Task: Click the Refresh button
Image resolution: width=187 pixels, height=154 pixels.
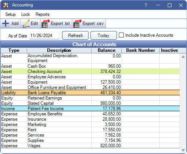Action: [75, 36]
